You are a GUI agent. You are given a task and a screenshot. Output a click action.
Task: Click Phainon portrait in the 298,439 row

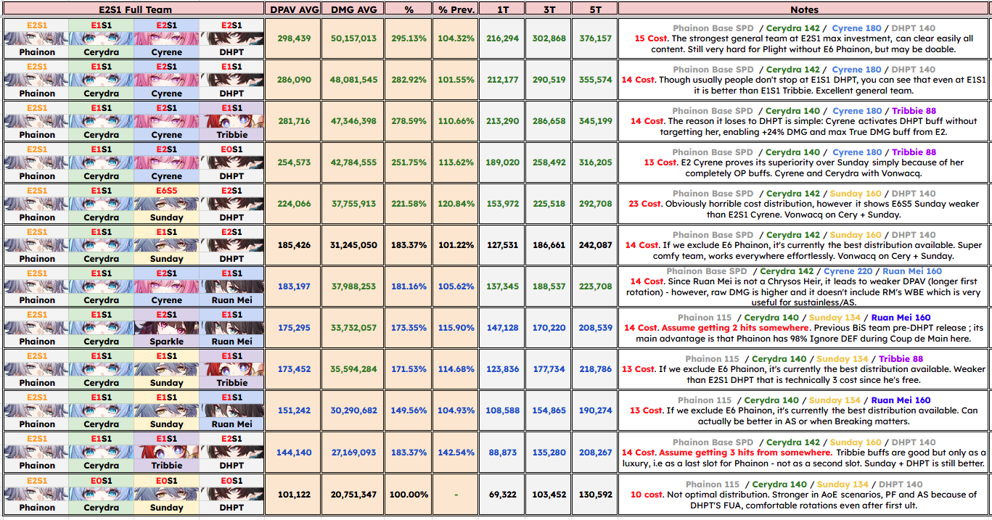pos(36,38)
